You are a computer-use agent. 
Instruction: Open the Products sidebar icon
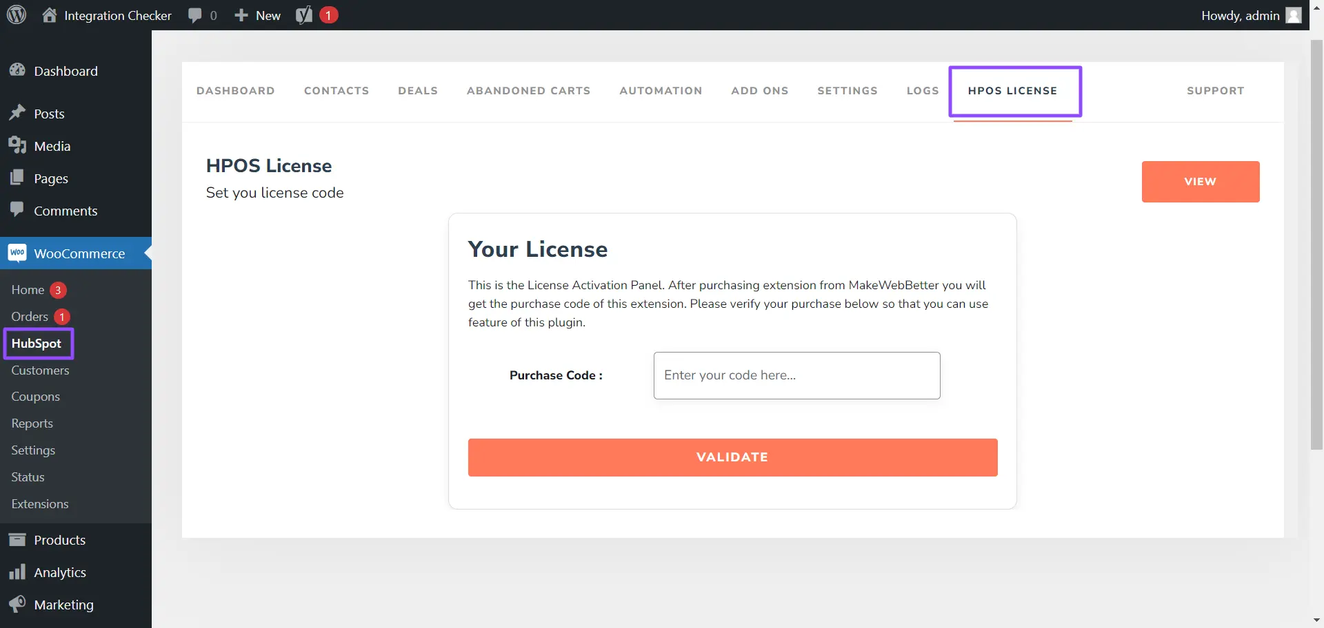click(x=17, y=540)
